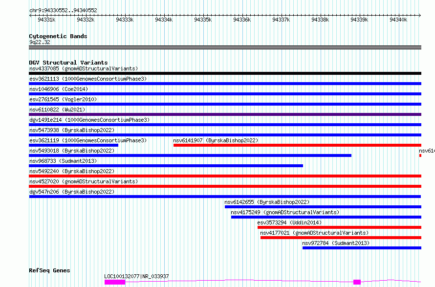Select the nsv968733 (Sudmant2013) blue bar
Viewport: 435px width, 287px height.
pyautogui.click(x=166, y=166)
